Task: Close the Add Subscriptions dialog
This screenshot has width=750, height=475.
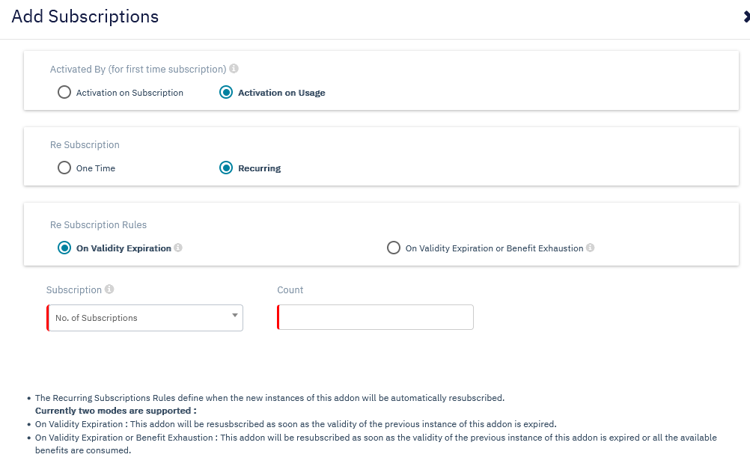Action: pyautogui.click(x=746, y=17)
